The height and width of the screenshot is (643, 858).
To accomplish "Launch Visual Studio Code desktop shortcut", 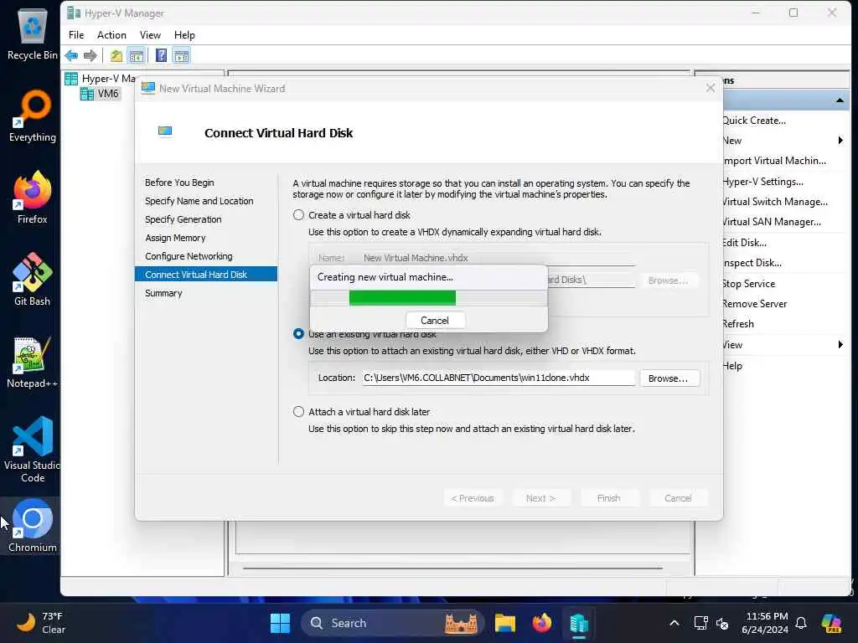I will pyautogui.click(x=33, y=450).
